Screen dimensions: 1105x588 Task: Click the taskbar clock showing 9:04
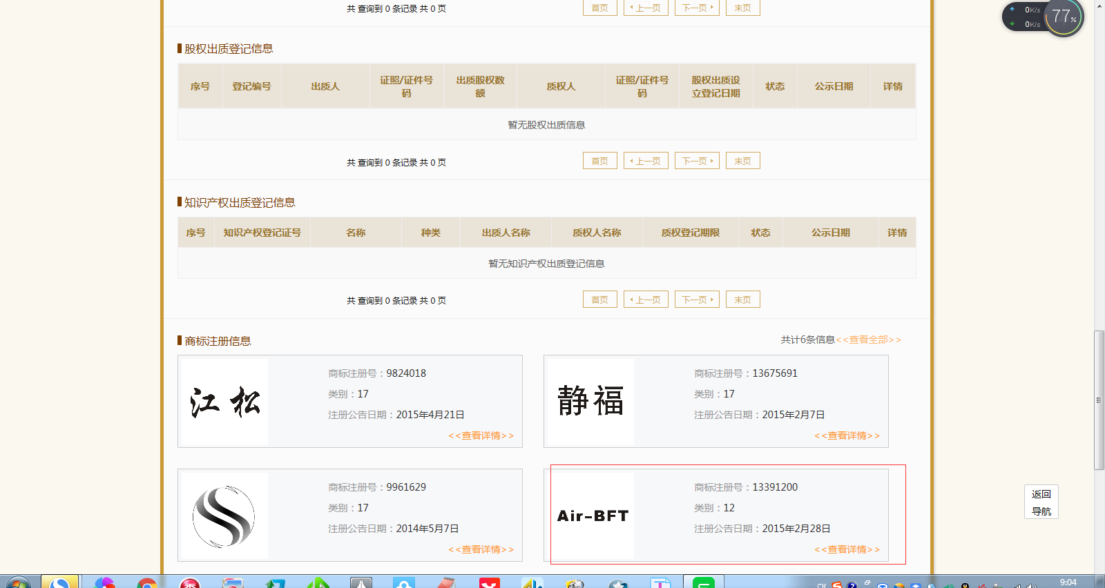pos(1068,582)
